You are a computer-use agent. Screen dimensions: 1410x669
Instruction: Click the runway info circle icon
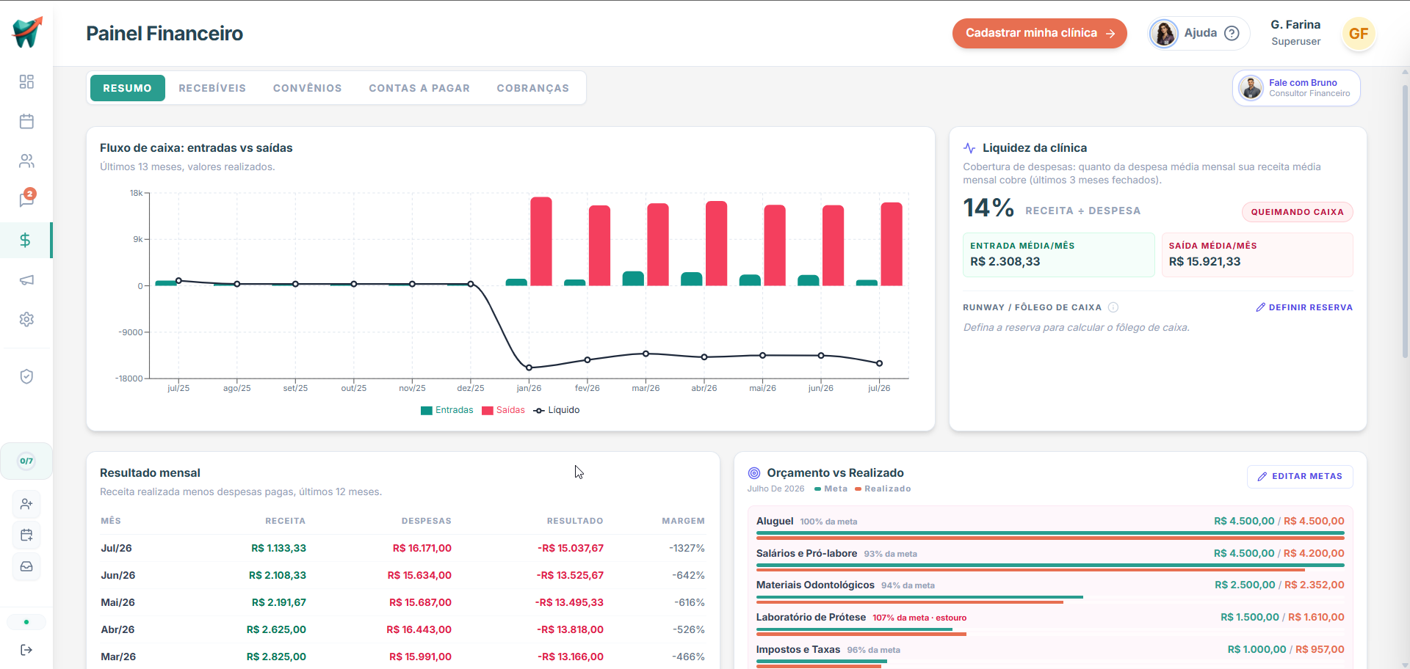pos(1113,307)
